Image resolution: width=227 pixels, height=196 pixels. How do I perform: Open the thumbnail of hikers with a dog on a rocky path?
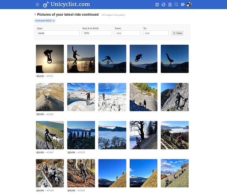pyautogui.click(x=50, y=173)
